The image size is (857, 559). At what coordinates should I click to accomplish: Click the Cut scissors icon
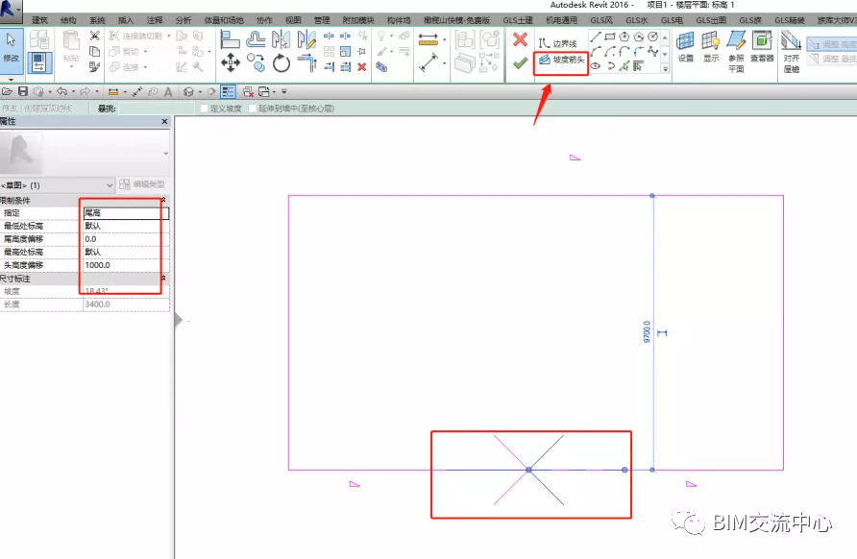[94, 36]
